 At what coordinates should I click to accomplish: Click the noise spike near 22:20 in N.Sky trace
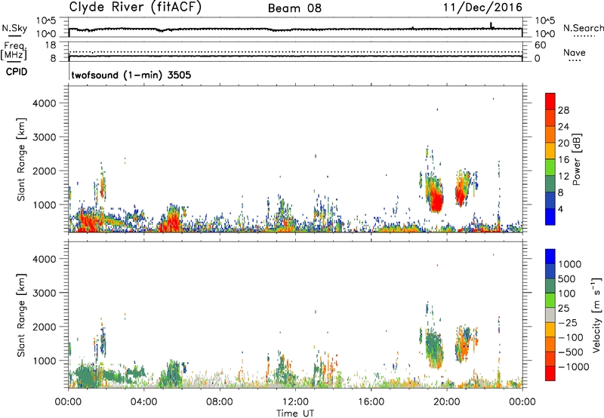click(492, 26)
